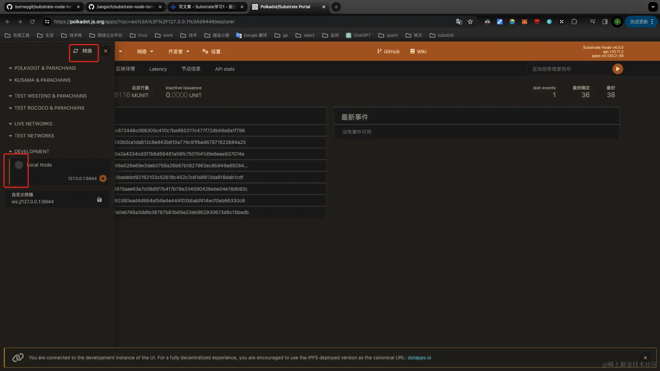Expand KUSAMA & PARACHAINS section
Image resolution: width=660 pixels, height=371 pixels.
click(42, 80)
